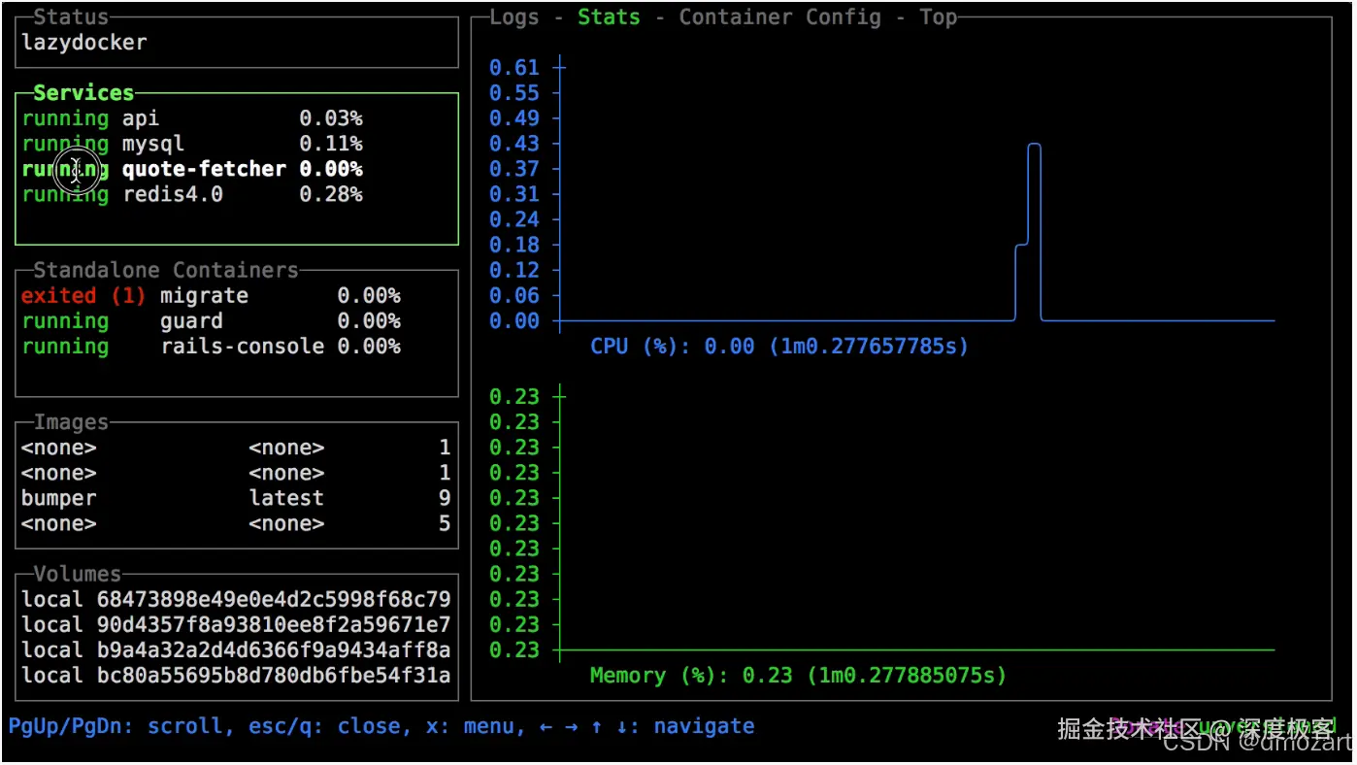
Task: Select the Stats tab
Action: tap(609, 17)
